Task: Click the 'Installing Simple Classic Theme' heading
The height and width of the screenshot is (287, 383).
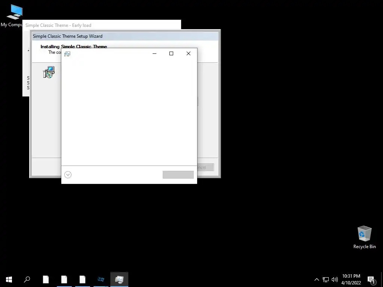Action: [x=74, y=46]
